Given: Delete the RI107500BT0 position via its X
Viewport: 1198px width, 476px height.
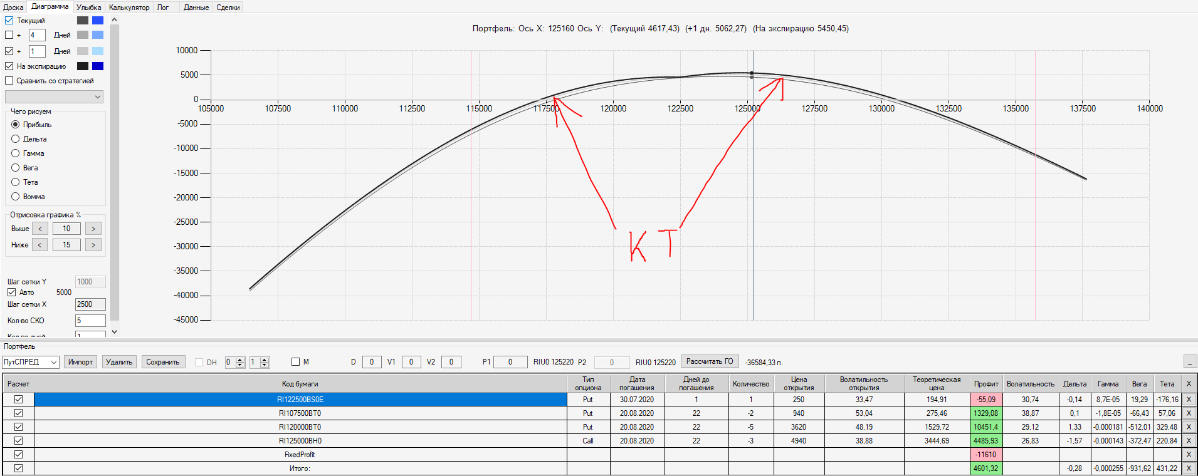Looking at the screenshot, I should [1189, 413].
